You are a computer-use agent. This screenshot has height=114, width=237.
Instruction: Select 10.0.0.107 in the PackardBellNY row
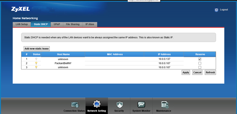tap(164, 63)
